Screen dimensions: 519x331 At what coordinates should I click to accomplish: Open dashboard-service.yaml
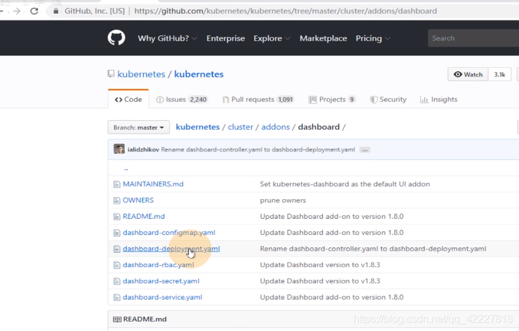tap(162, 297)
